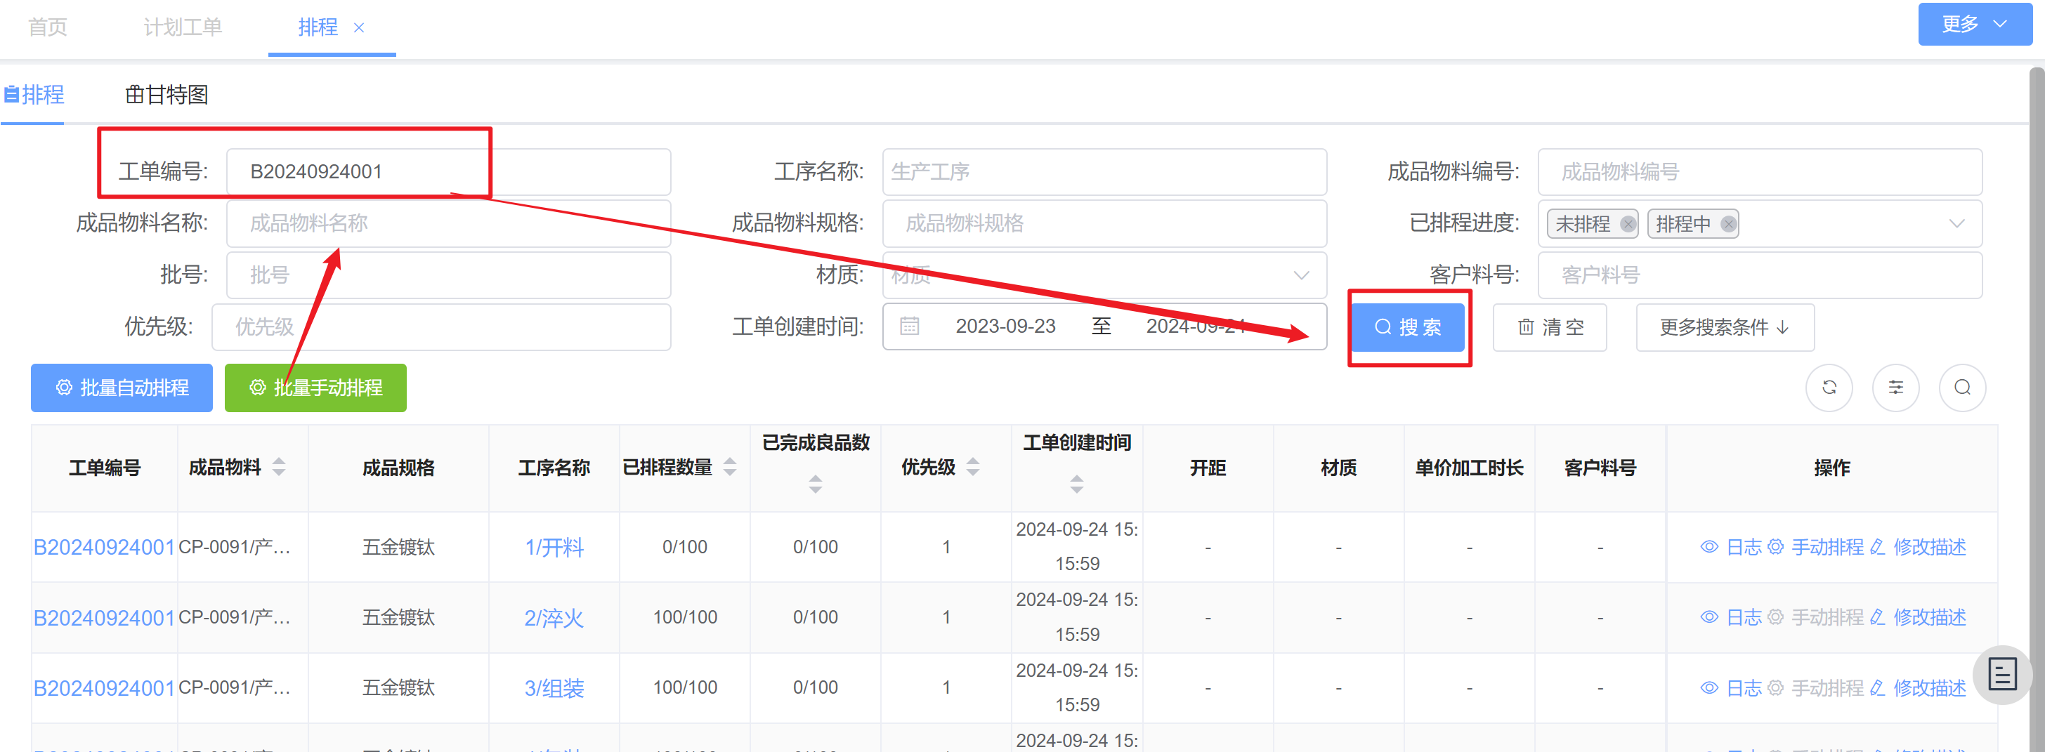2045x752 pixels.
Task: Remove the 排程中 tag from 已排程进度
Action: point(1727,224)
